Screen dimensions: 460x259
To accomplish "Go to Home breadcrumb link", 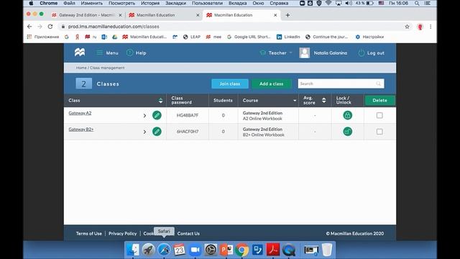I will pos(81,68).
